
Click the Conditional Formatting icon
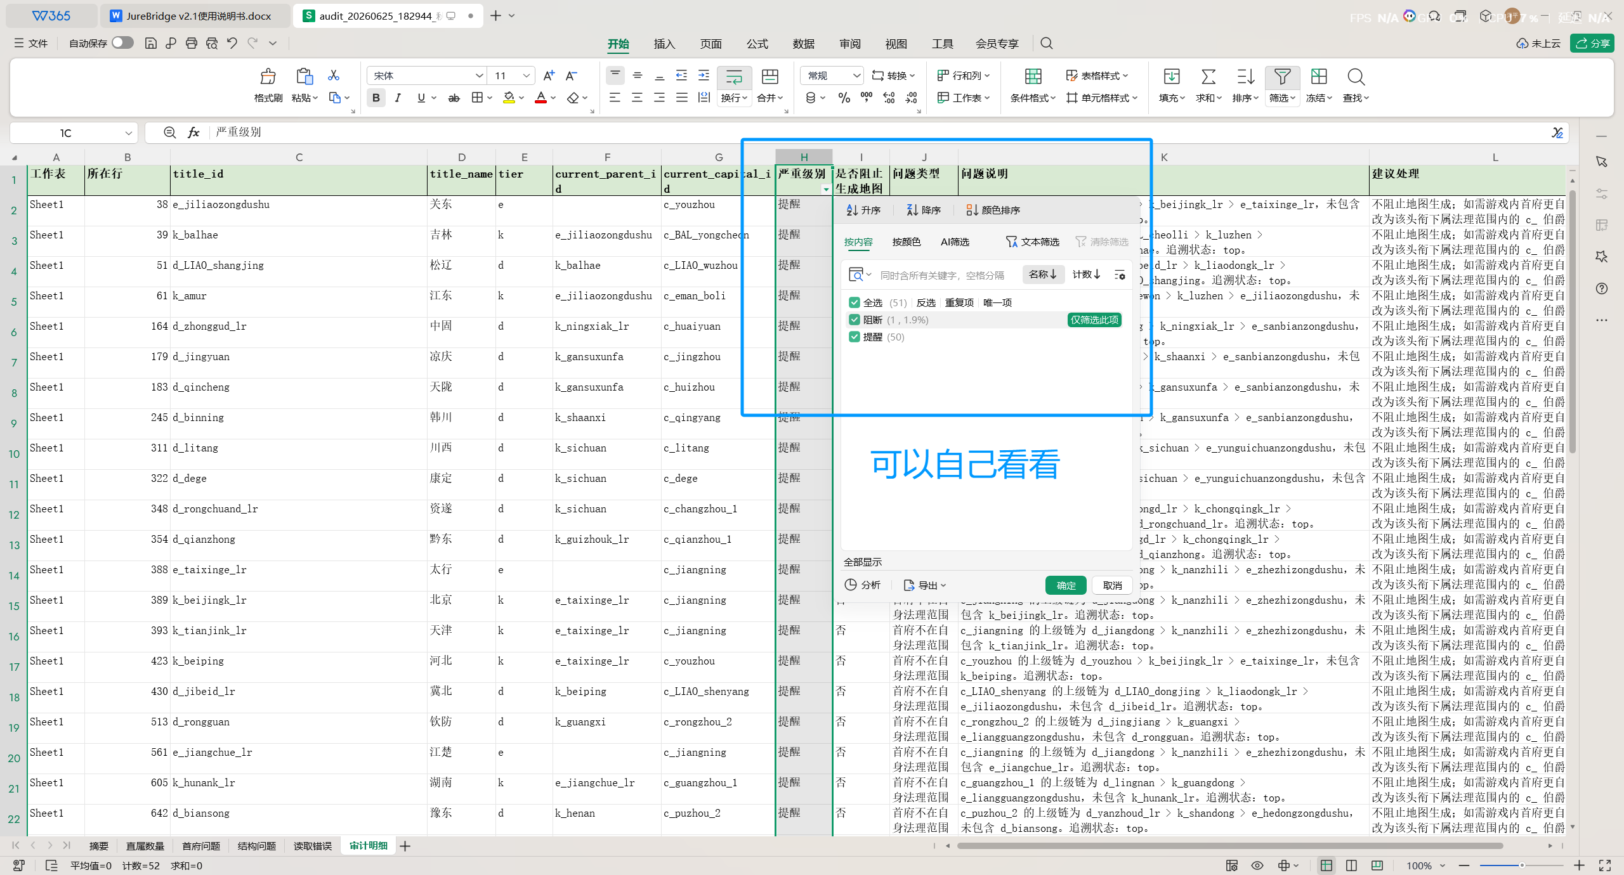(x=1033, y=77)
